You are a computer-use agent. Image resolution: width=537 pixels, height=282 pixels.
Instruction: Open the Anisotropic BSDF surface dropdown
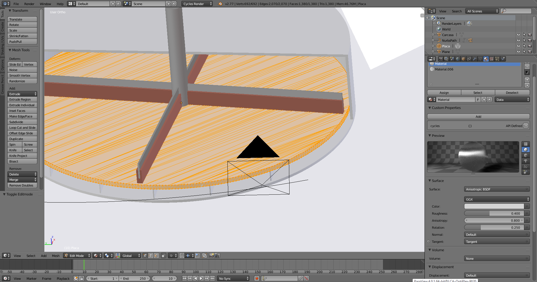[x=497, y=189]
